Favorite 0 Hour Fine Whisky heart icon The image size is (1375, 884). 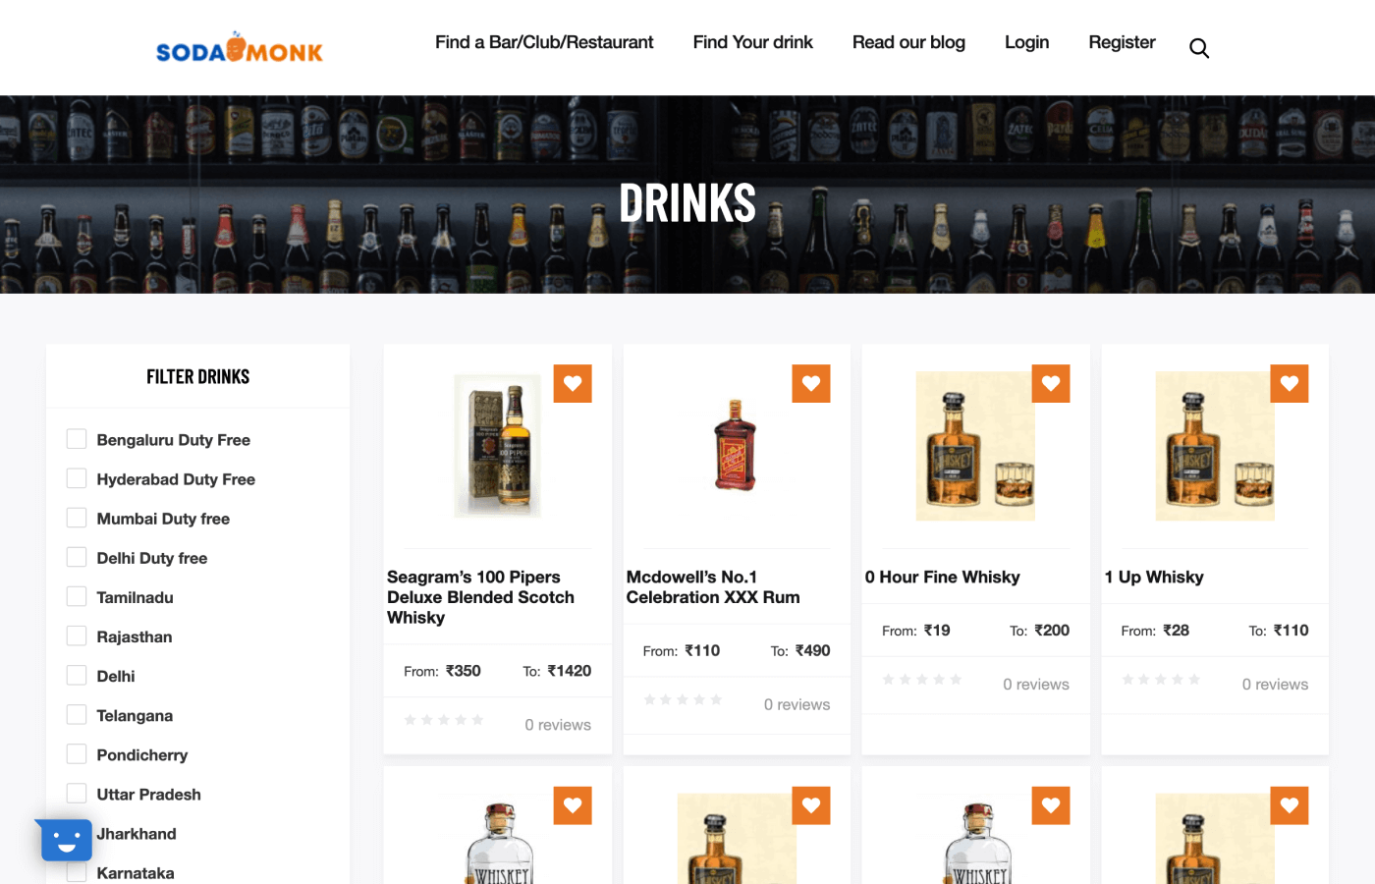tap(1051, 383)
